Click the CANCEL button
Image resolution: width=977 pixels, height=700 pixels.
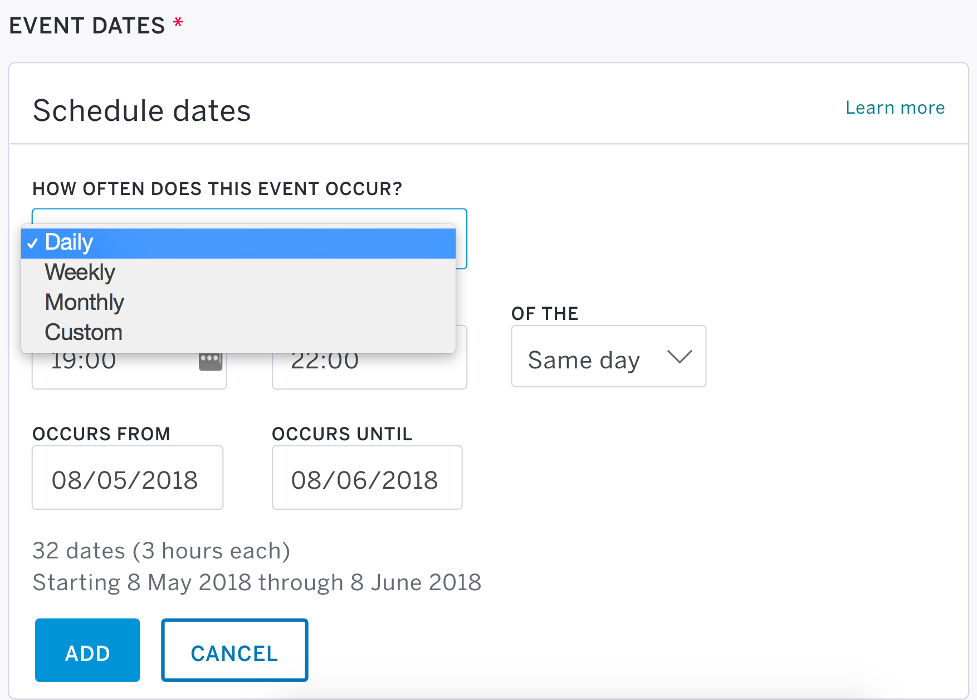235,650
